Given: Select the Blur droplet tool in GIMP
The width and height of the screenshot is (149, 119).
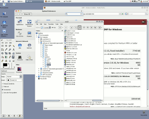Looking at the screenshot, I should click(x=10, y=61).
